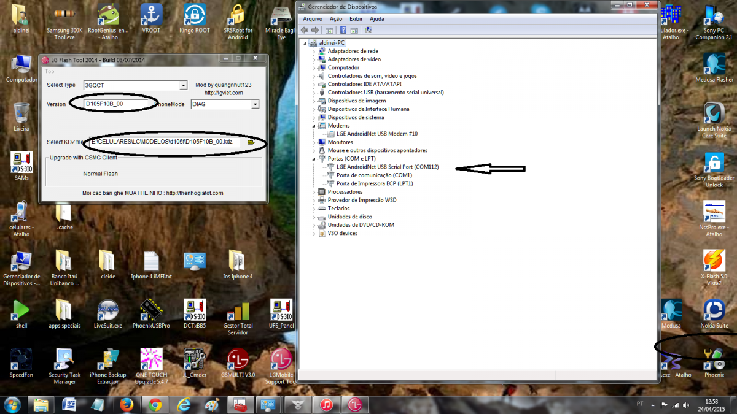Click the Normal Flash button
737x414 pixels.
pyautogui.click(x=101, y=174)
